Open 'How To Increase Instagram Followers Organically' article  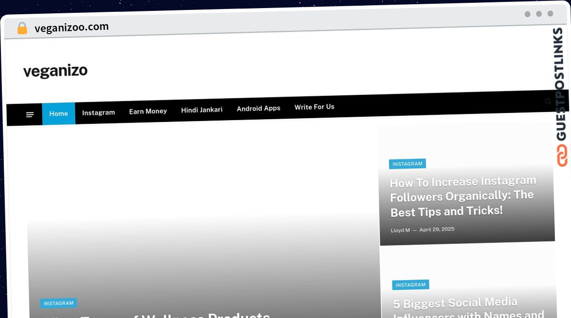[x=463, y=196]
